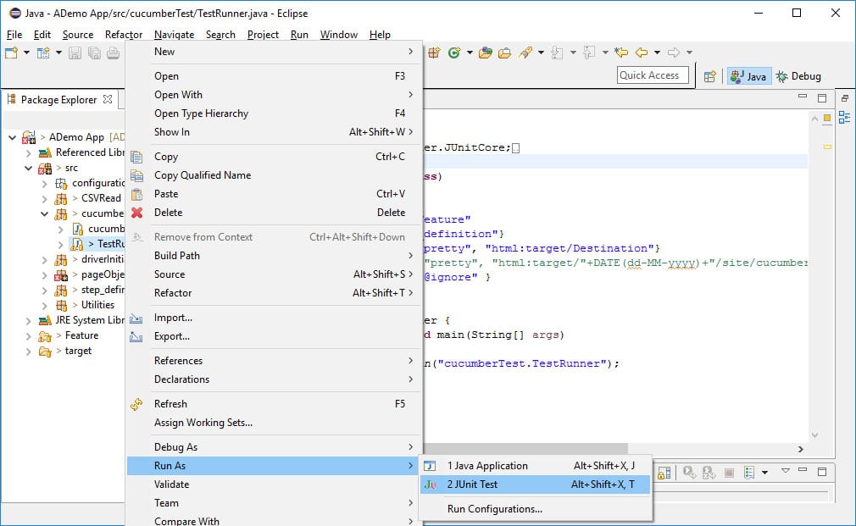
Task: Open the Debug As submenu
Action: [x=275, y=447]
